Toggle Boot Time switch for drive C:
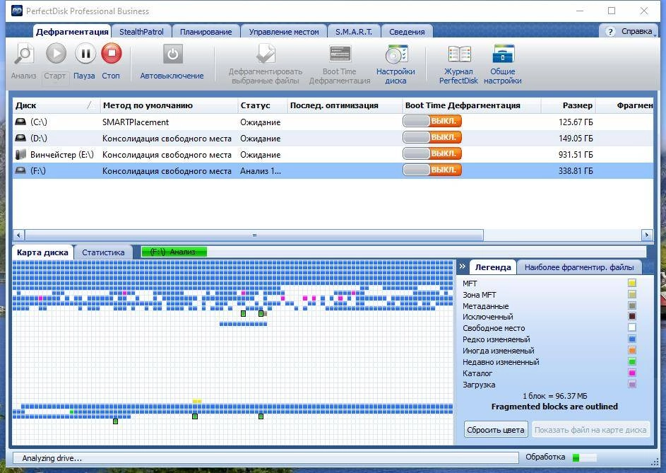The width and height of the screenshot is (666, 473). 432,121
